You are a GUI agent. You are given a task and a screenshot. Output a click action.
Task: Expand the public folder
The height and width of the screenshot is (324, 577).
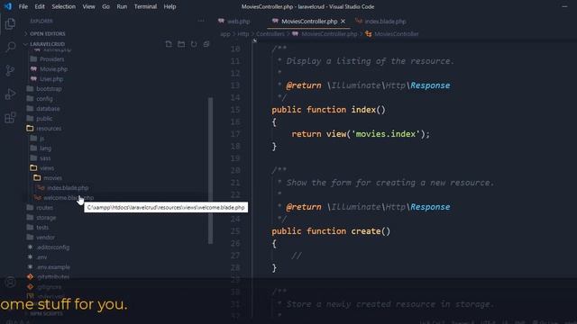(x=44, y=119)
